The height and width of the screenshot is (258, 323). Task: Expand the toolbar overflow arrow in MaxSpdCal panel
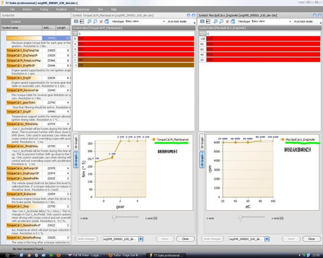(321, 22)
